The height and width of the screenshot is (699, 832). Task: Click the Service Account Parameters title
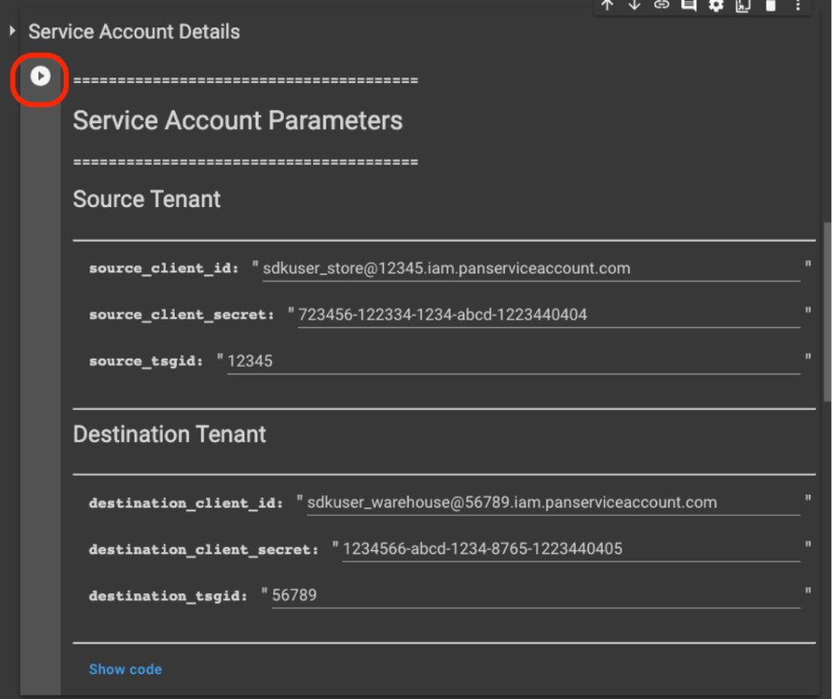tap(237, 121)
